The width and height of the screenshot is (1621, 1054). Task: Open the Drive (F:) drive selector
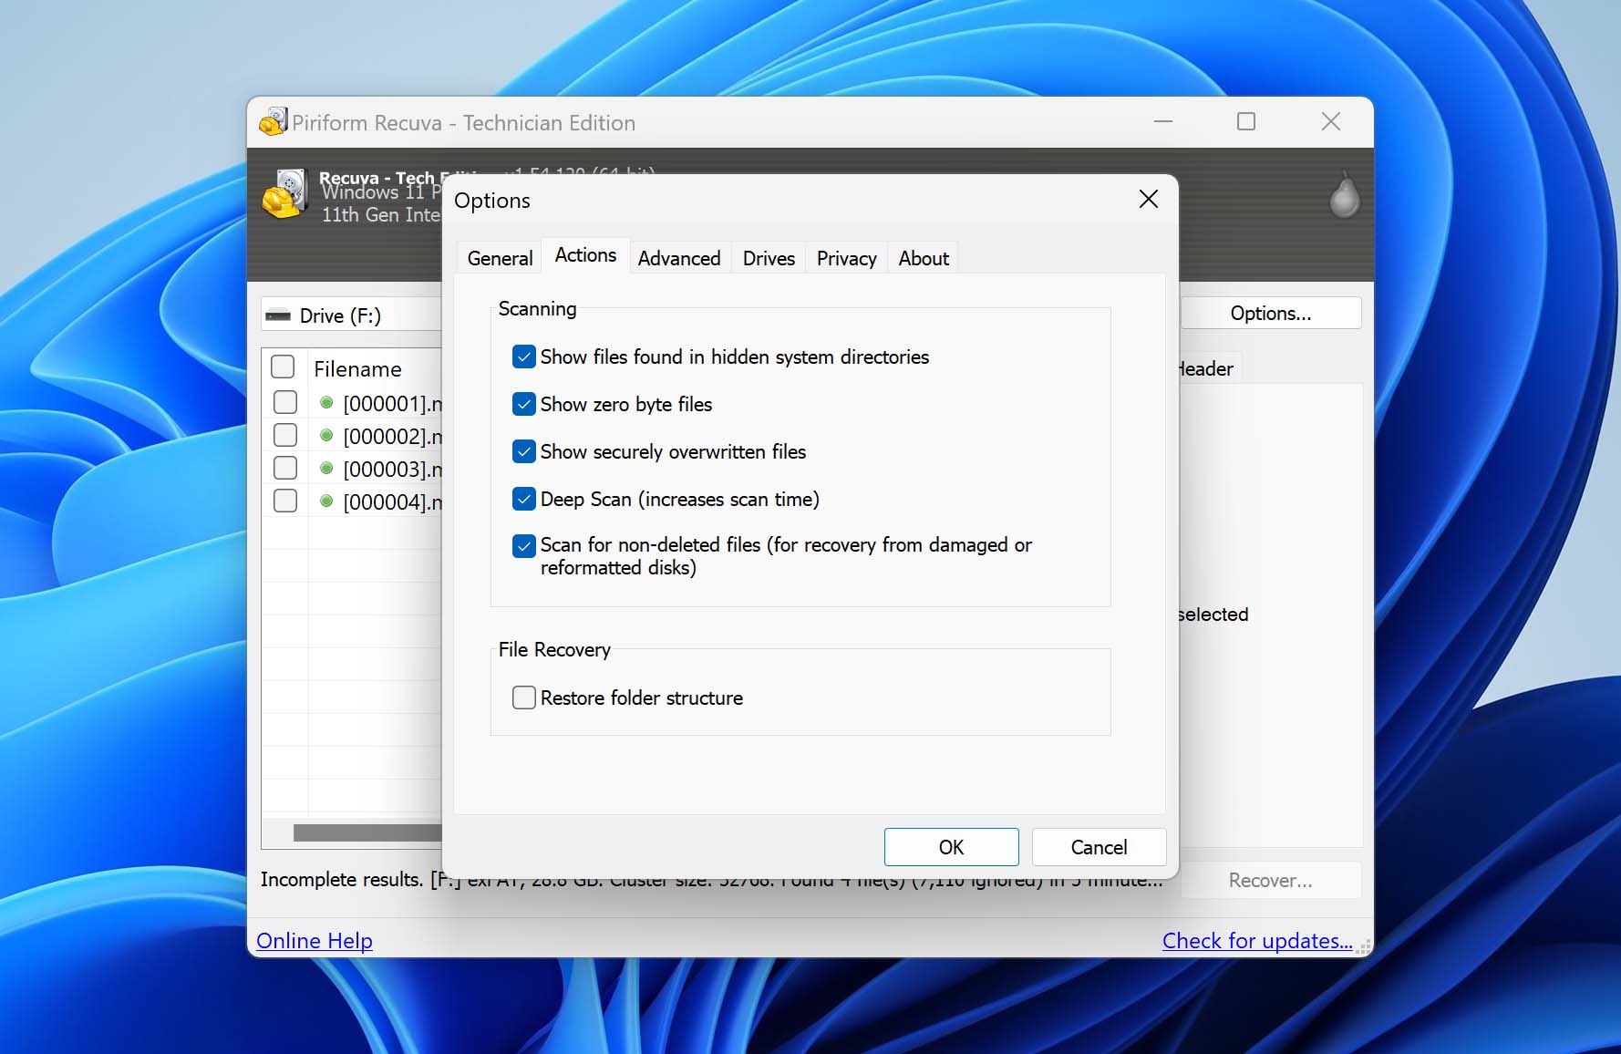pos(351,315)
